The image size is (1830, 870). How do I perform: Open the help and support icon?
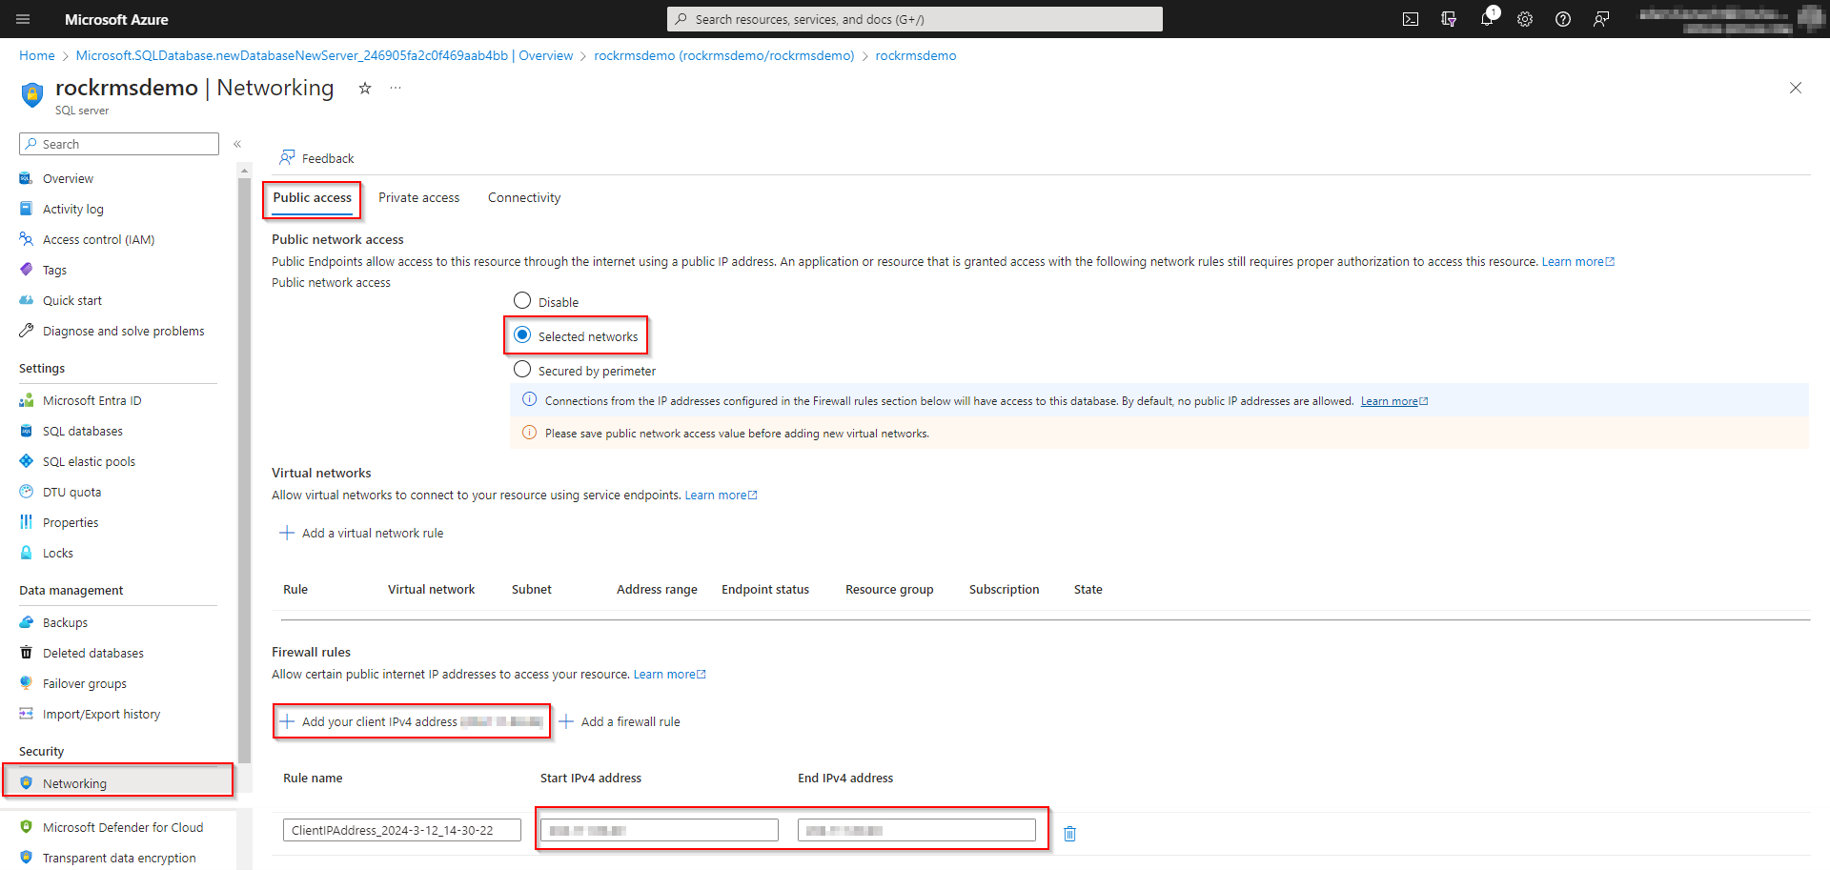[x=1562, y=19]
